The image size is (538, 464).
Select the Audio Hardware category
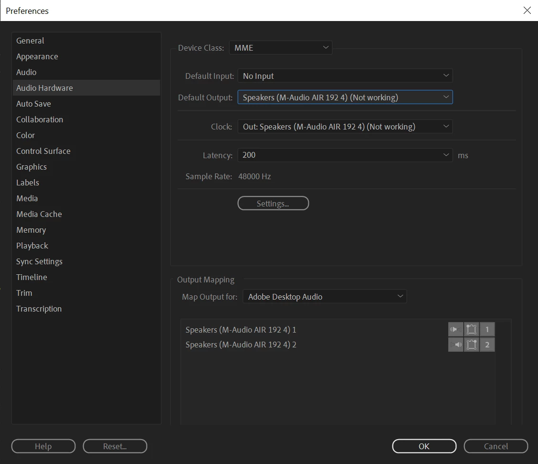tap(86, 88)
